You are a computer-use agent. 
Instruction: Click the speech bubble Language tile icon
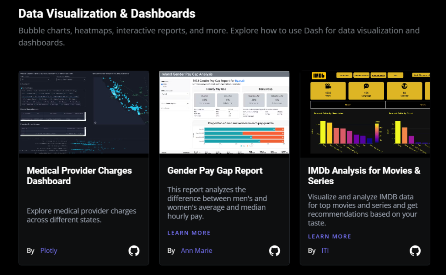tap(366, 86)
